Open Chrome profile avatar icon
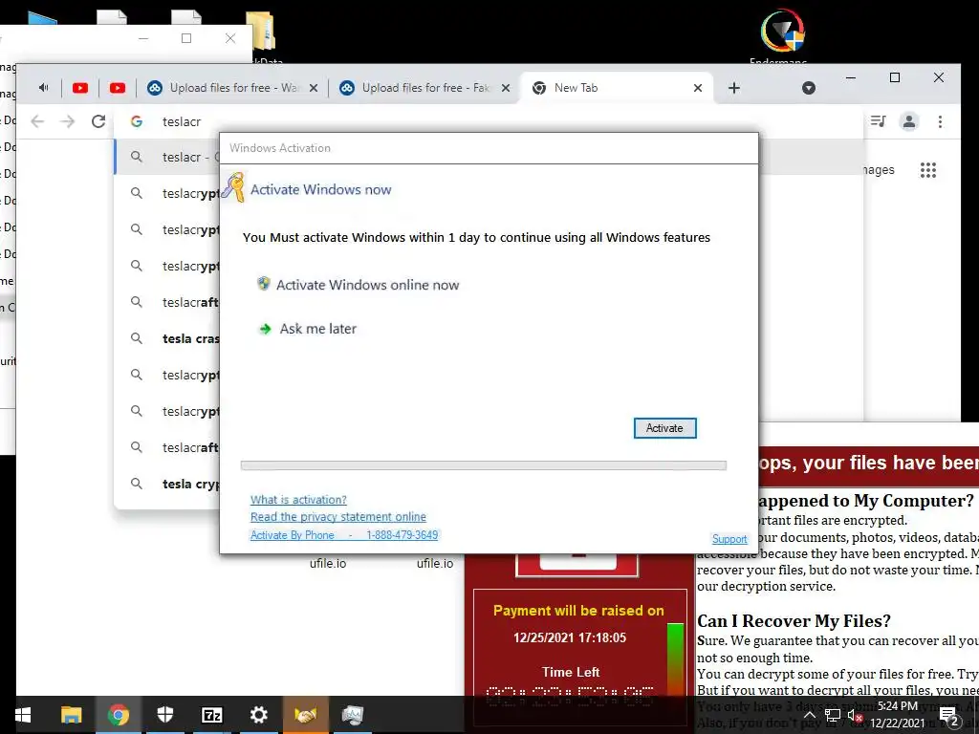This screenshot has width=979, height=734. click(x=909, y=121)
